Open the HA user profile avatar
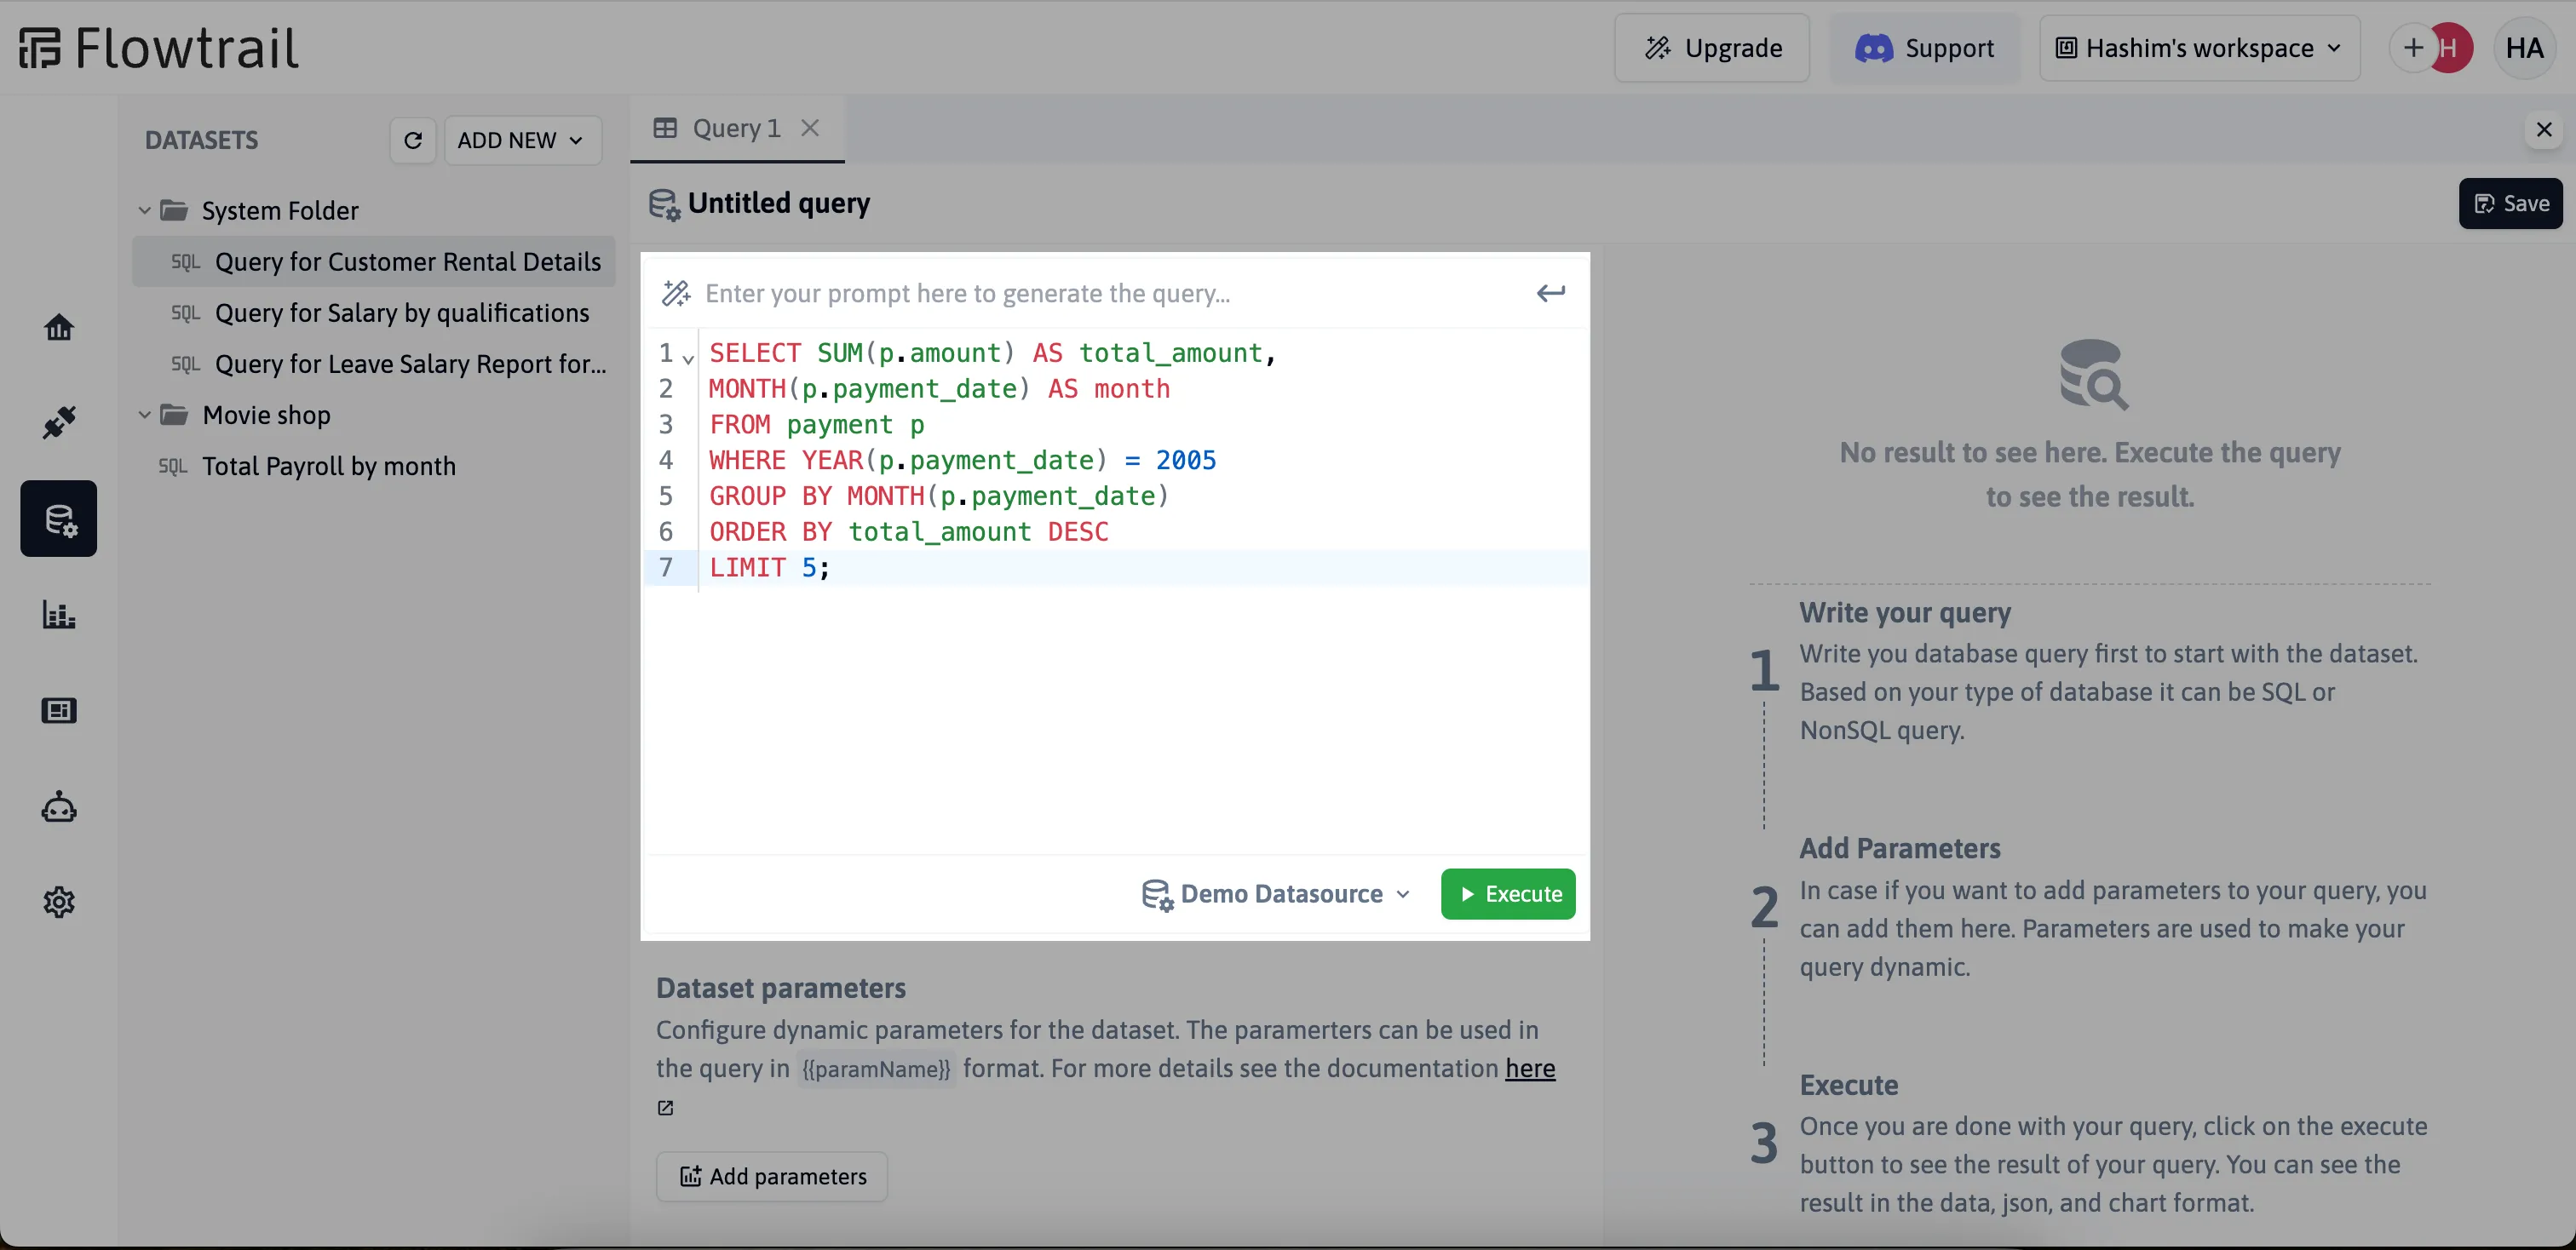This screenshot has width=2576, height=1250. 2525,48
